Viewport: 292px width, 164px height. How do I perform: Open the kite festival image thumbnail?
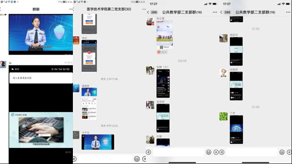tap(164, 35)
